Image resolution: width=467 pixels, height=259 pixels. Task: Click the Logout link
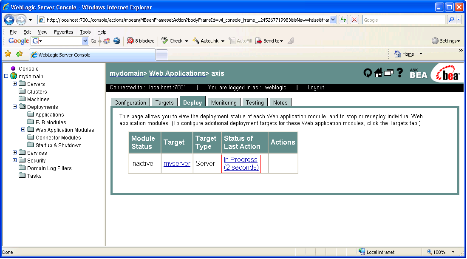[x=316, y=87]
